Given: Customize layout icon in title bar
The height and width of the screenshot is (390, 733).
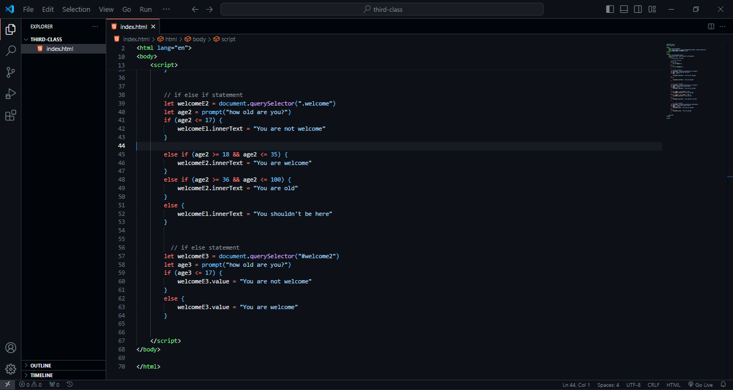Looking at the screenshot, I should point(652,9).
